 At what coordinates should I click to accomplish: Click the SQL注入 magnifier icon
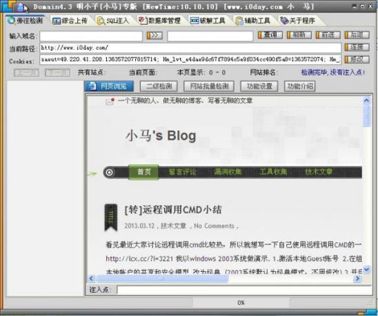(x=101, y=21)
